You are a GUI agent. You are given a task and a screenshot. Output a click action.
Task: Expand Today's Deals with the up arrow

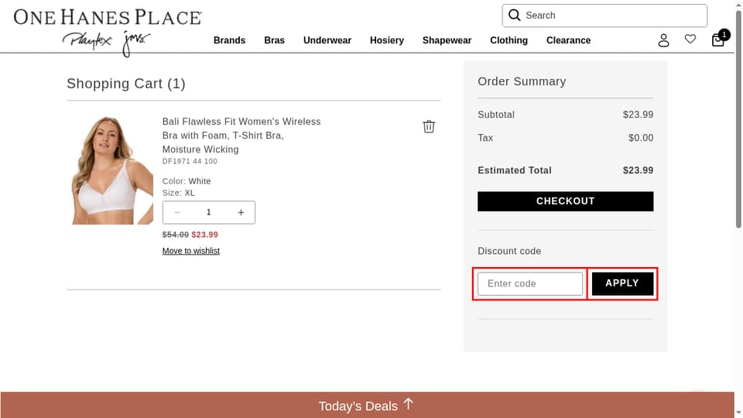409,404
